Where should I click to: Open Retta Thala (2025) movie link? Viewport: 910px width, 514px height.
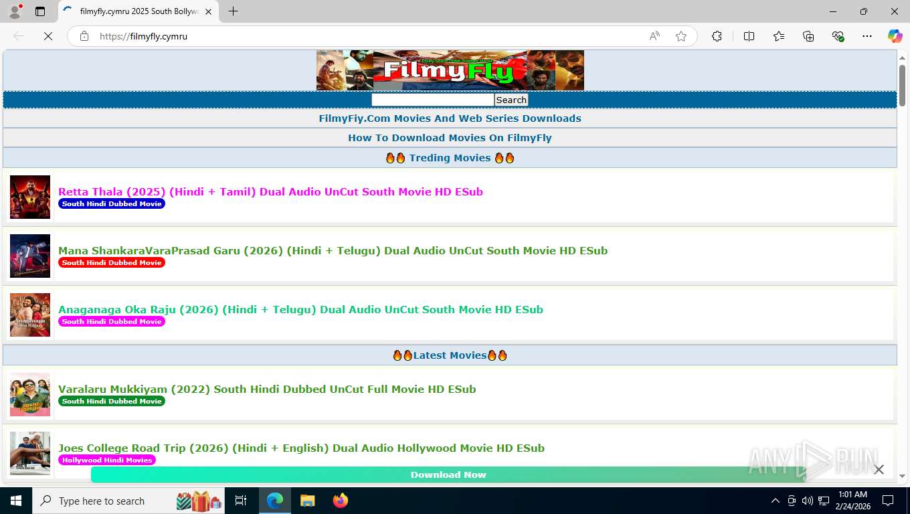[x=270, y=191]
